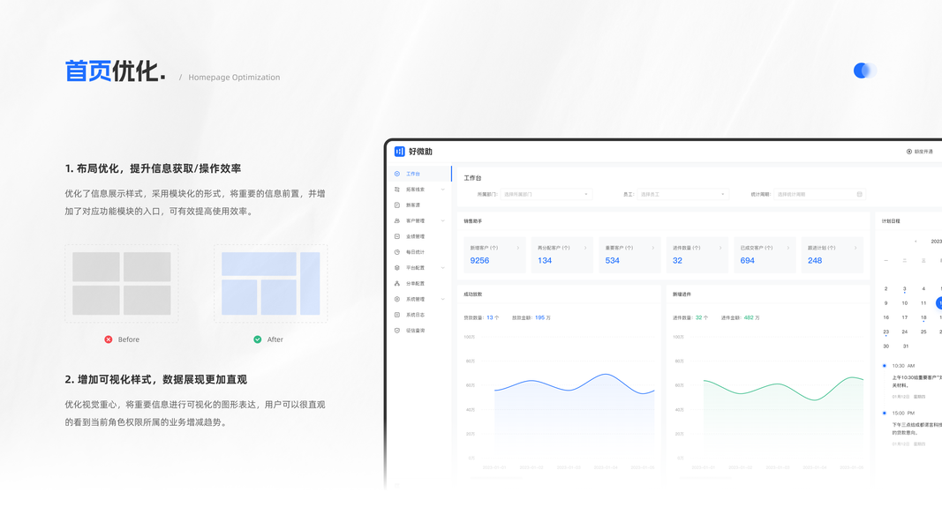942x529 pixels.
Task: Click the After layout thumbnail
Action: (x=270, y=284)
